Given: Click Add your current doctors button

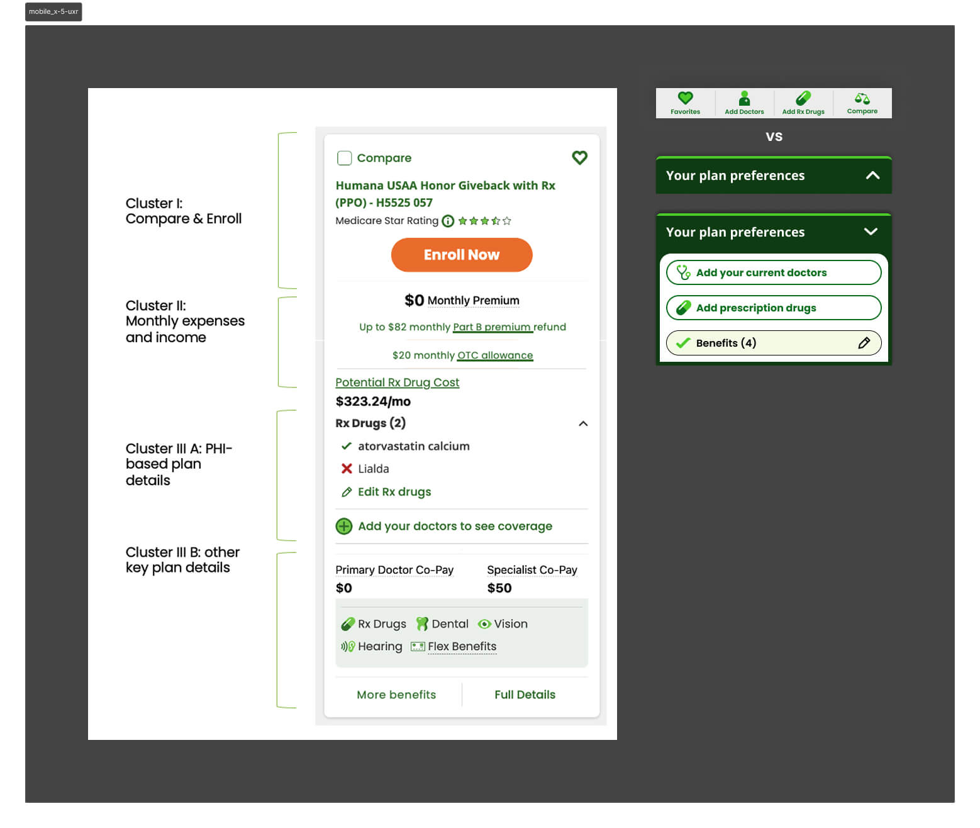Looking at the screenshot, I should (774, 272).
